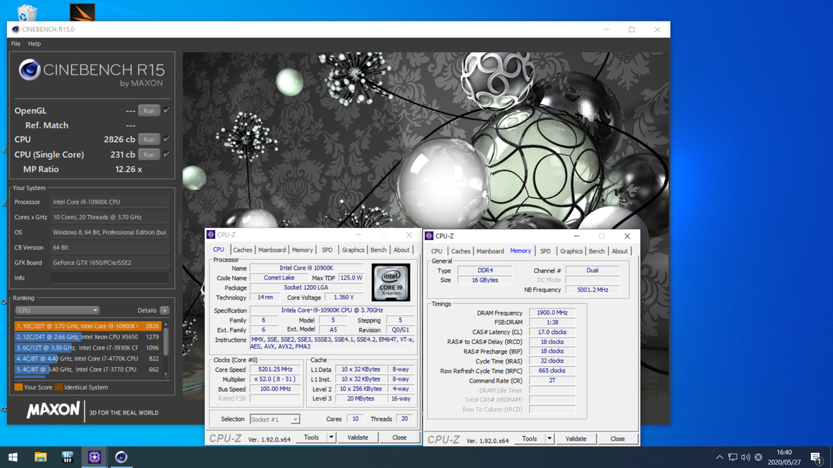Click left CPU-Z window title icon

(x=211, y=235)
